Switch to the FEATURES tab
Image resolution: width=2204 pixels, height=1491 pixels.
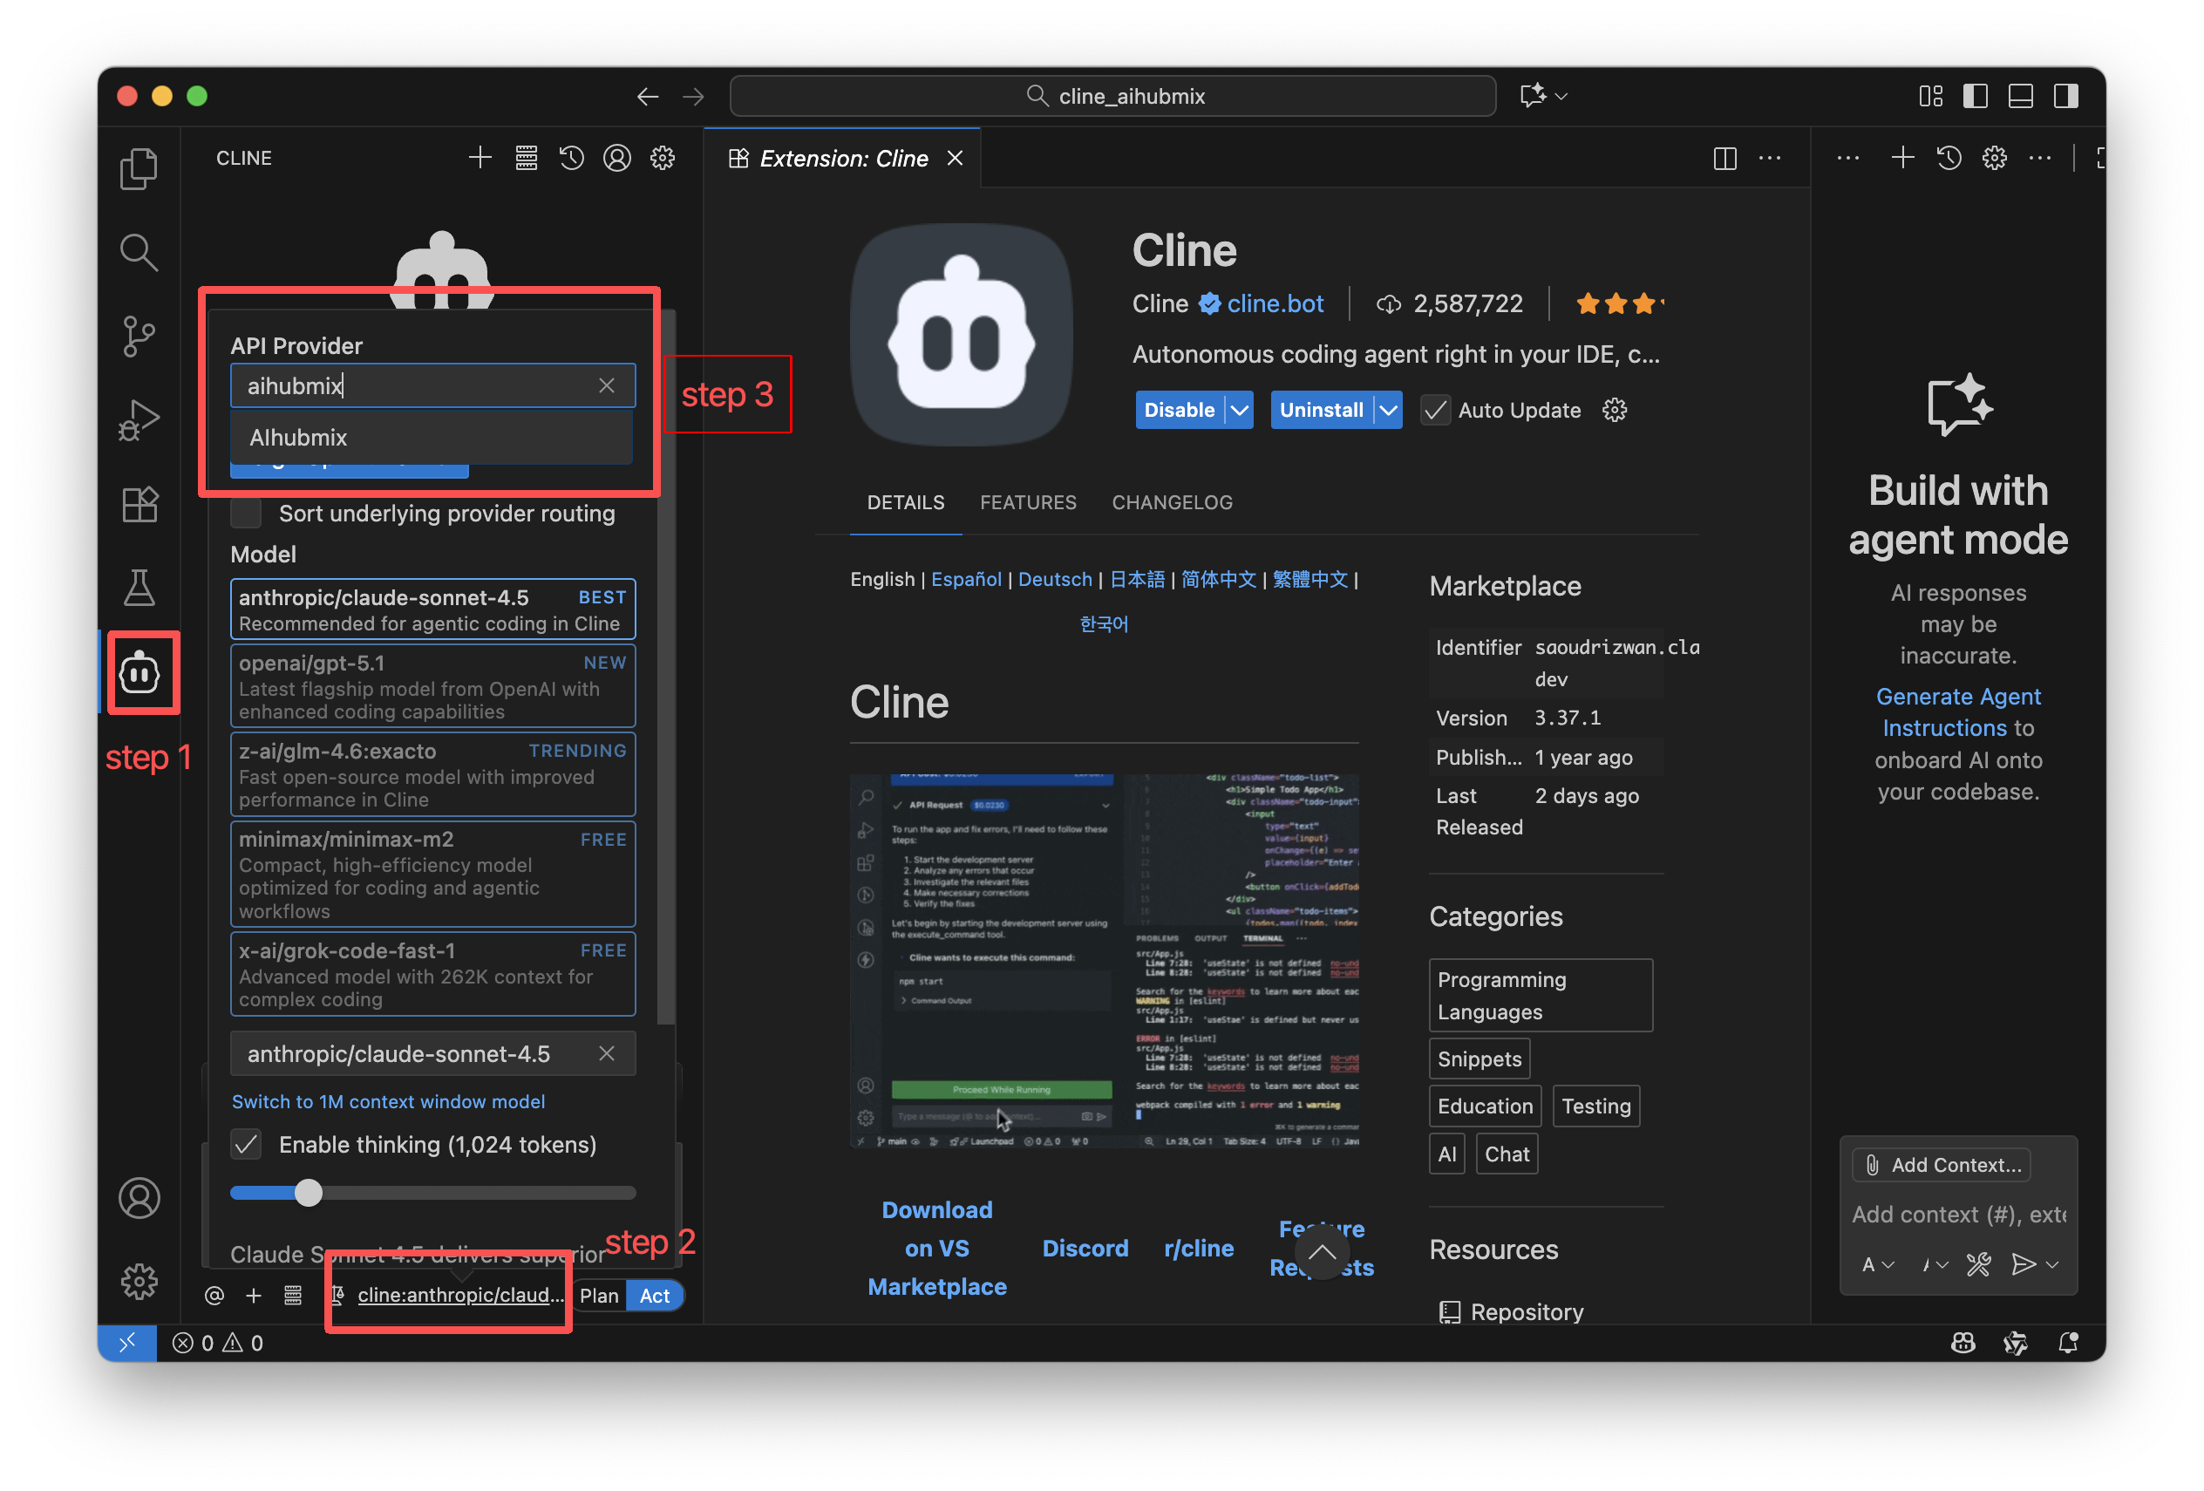(1028, 503)
